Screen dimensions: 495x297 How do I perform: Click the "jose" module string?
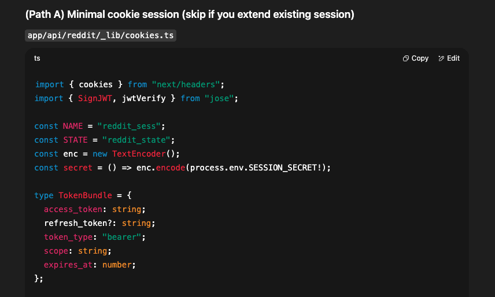(x=220, y=98)
